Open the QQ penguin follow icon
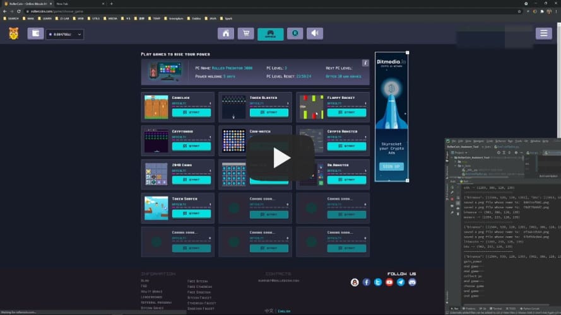561x315 pixels. point(355,282)
